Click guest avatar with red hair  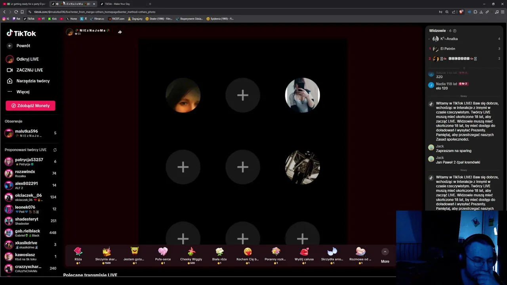tap(183, 95)
